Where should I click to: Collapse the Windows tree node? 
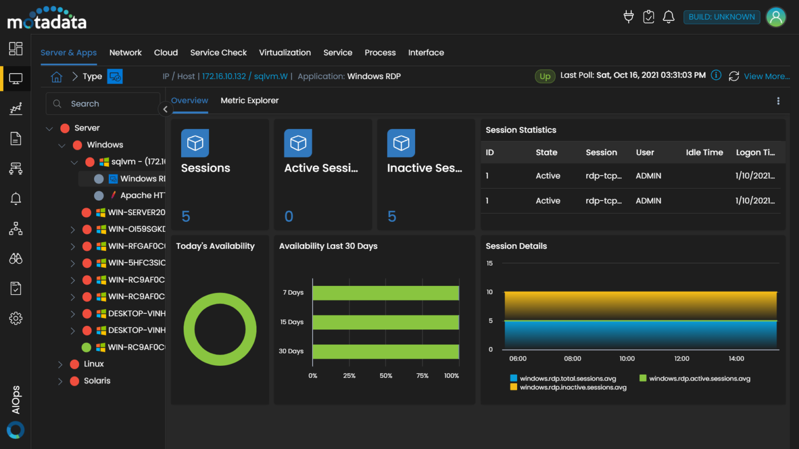pyautogui.click(x=62, y=145)
